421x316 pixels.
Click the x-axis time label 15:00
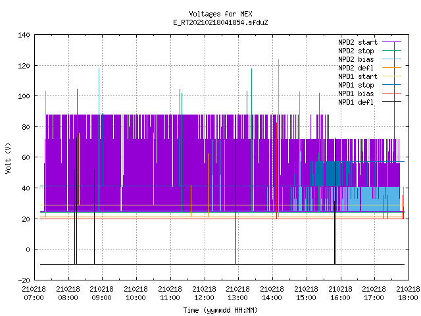[x=306, y=298]
